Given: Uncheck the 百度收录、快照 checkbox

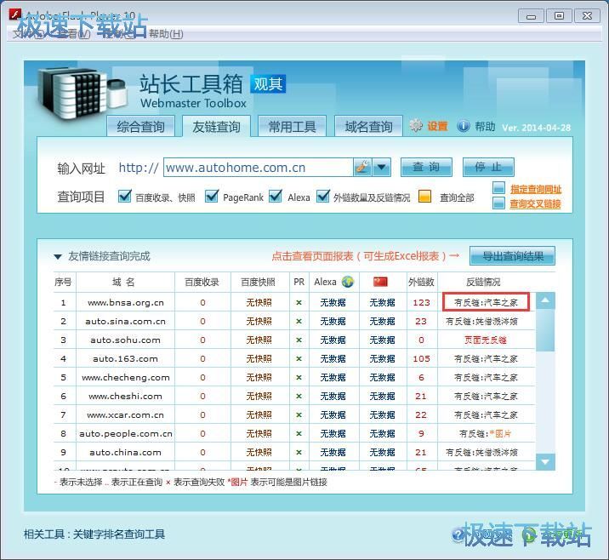Looking at the screenshot, I should [x=125, y=197].
